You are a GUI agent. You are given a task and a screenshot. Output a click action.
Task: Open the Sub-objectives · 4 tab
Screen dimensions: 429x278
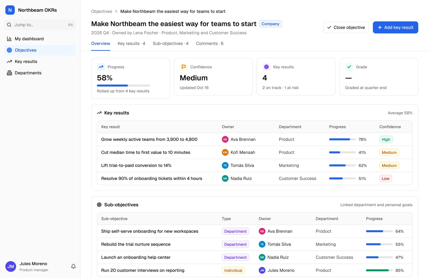point(171,44)
